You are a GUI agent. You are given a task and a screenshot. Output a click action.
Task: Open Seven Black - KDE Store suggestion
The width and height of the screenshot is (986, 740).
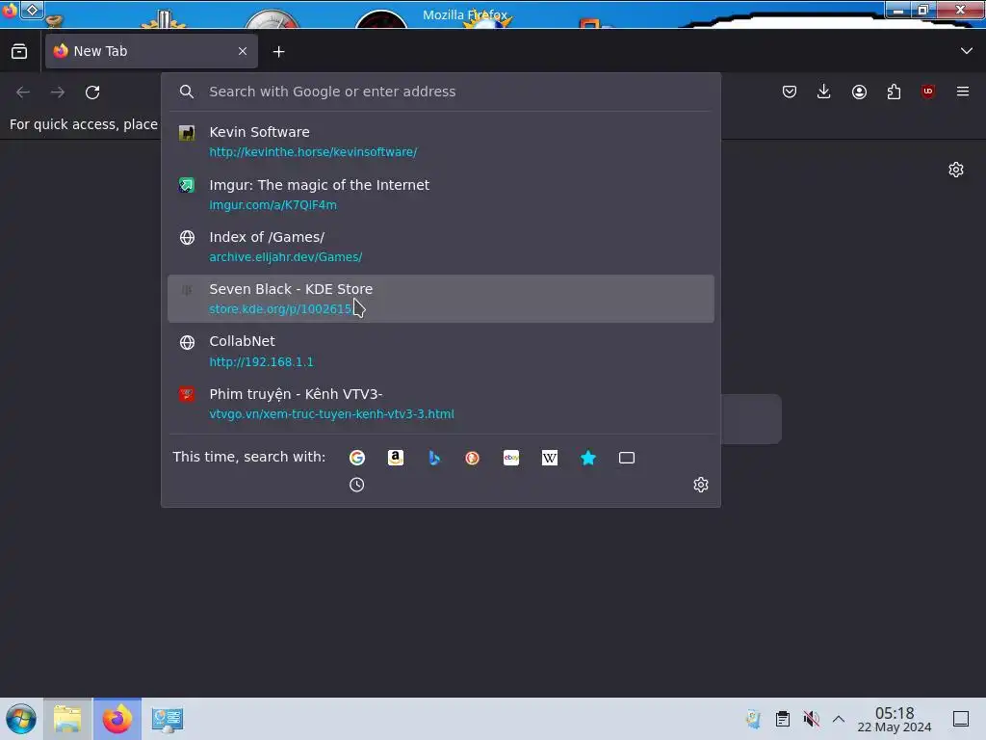[440, 299]
